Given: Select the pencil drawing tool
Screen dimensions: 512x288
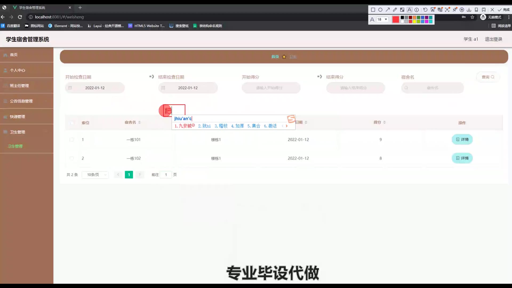Looking at the screenshot, I should tap(395, 10).
